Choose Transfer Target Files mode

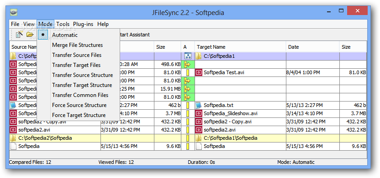click(x=78, y=65)
